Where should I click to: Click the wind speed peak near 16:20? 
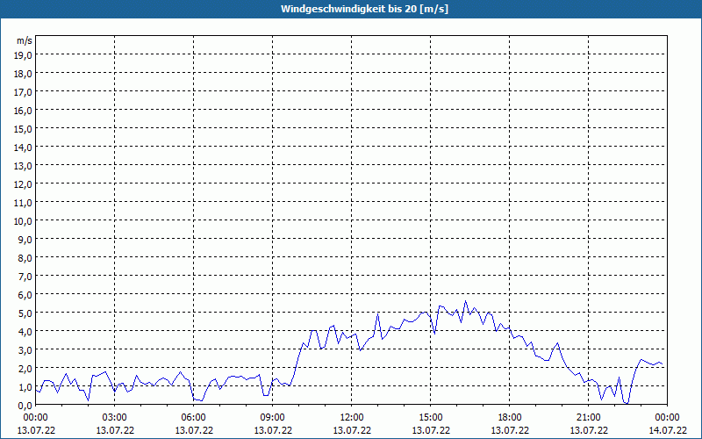[x=466, y=301]
